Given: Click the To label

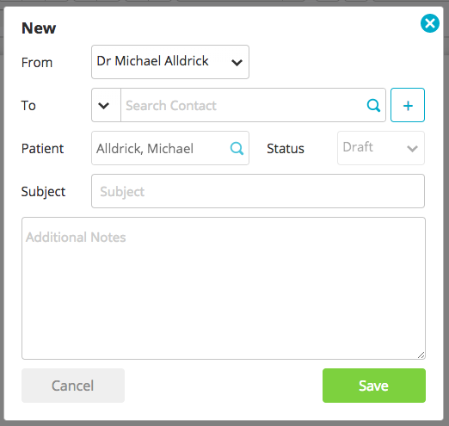Looking at the screenshot, I should pyautogui.click(x=28, y=105).
